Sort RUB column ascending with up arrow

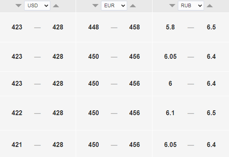click(210, 6)
